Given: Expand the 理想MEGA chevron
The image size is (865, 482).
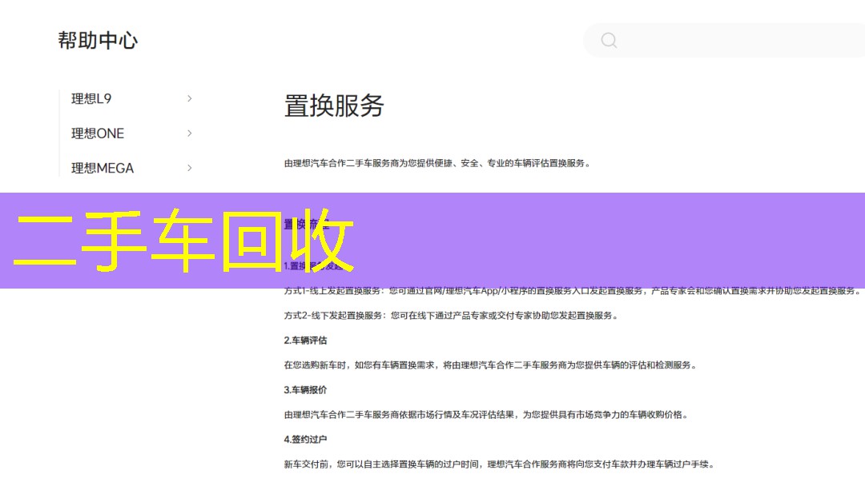Looking at the screenshot, I should click(x=189, y=168).
